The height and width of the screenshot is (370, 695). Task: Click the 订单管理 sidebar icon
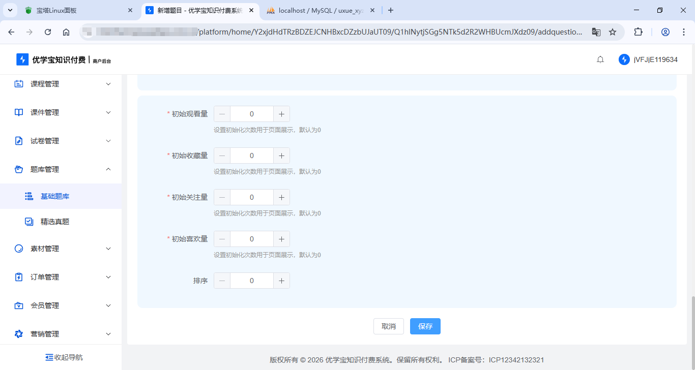(x=19, y=277)
